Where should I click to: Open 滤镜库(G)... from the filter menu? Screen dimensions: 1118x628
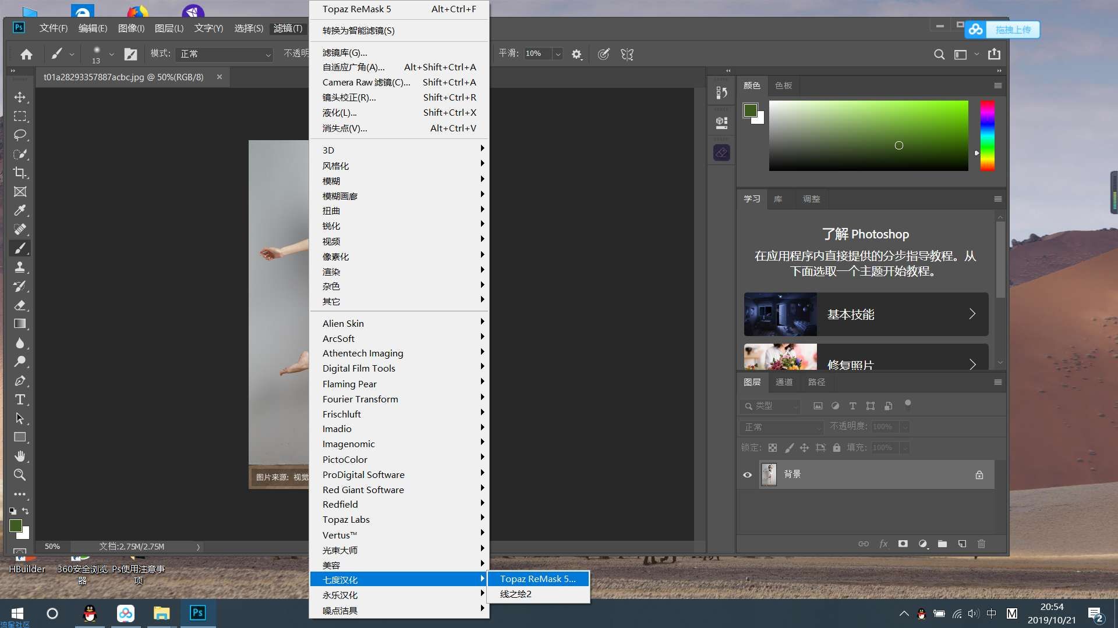pyautogui.click(x=399, y=52)
